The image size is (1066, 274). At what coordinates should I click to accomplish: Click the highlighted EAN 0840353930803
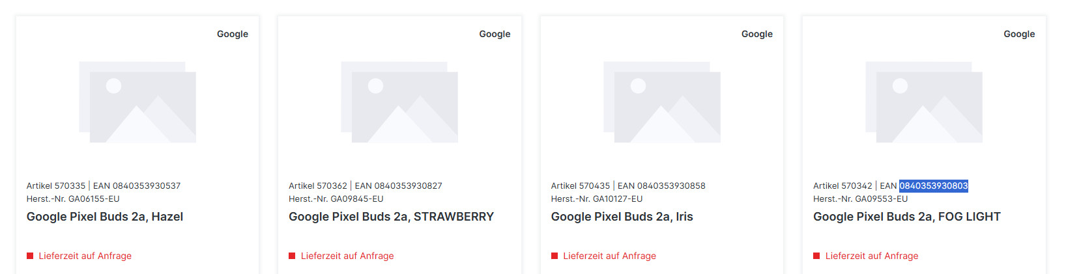pos(933,186)
